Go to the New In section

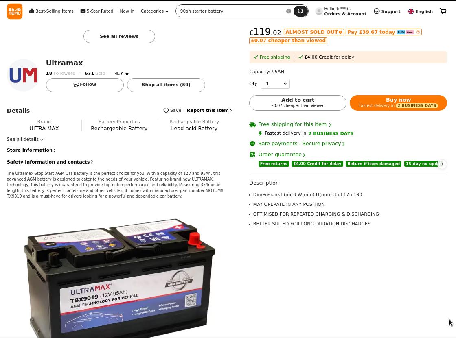coord(127,11)
